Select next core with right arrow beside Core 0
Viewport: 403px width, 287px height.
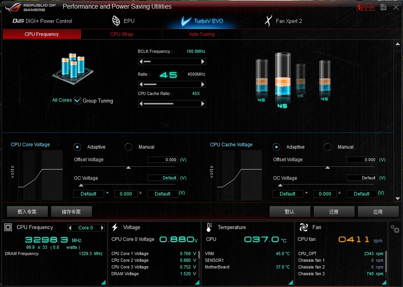102,227
